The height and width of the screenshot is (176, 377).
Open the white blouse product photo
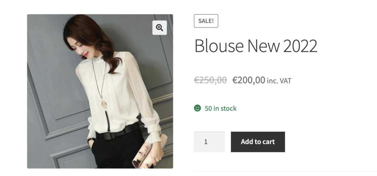(x=100, y=91)
